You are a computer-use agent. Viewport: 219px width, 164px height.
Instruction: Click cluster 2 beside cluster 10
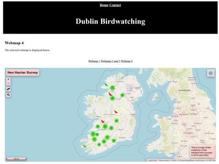97,134
